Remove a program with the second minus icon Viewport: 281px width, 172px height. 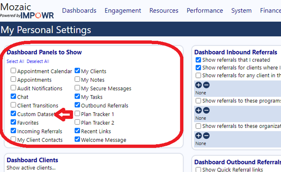coord(206,110)
